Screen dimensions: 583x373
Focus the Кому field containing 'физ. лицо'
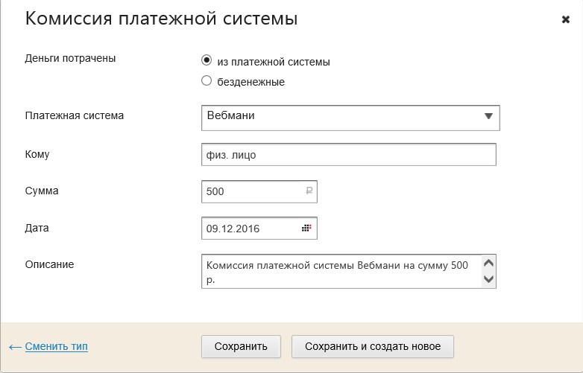pyautogui.click(x=348, y=155)
